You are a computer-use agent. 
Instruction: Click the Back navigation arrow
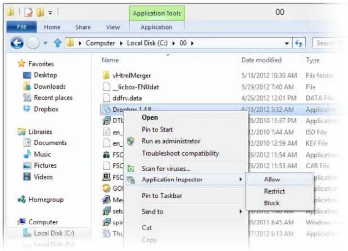17,43
